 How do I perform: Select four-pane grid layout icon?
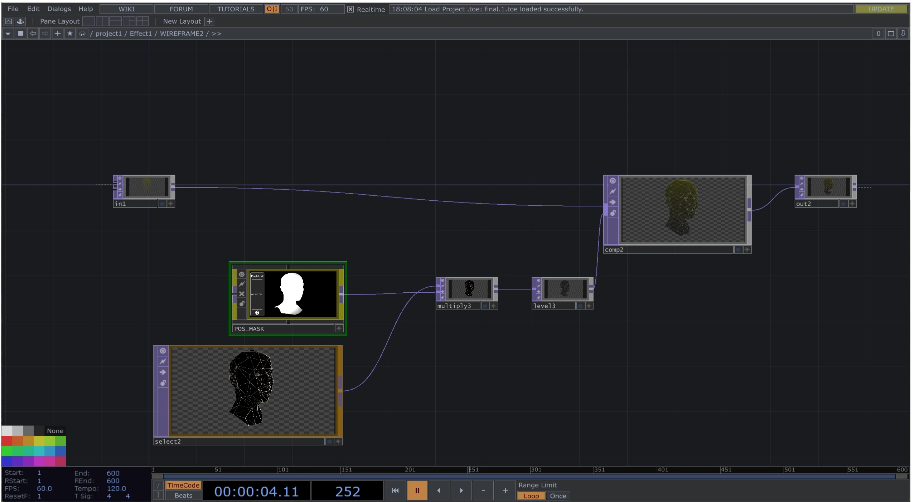(x=142, y=21)
